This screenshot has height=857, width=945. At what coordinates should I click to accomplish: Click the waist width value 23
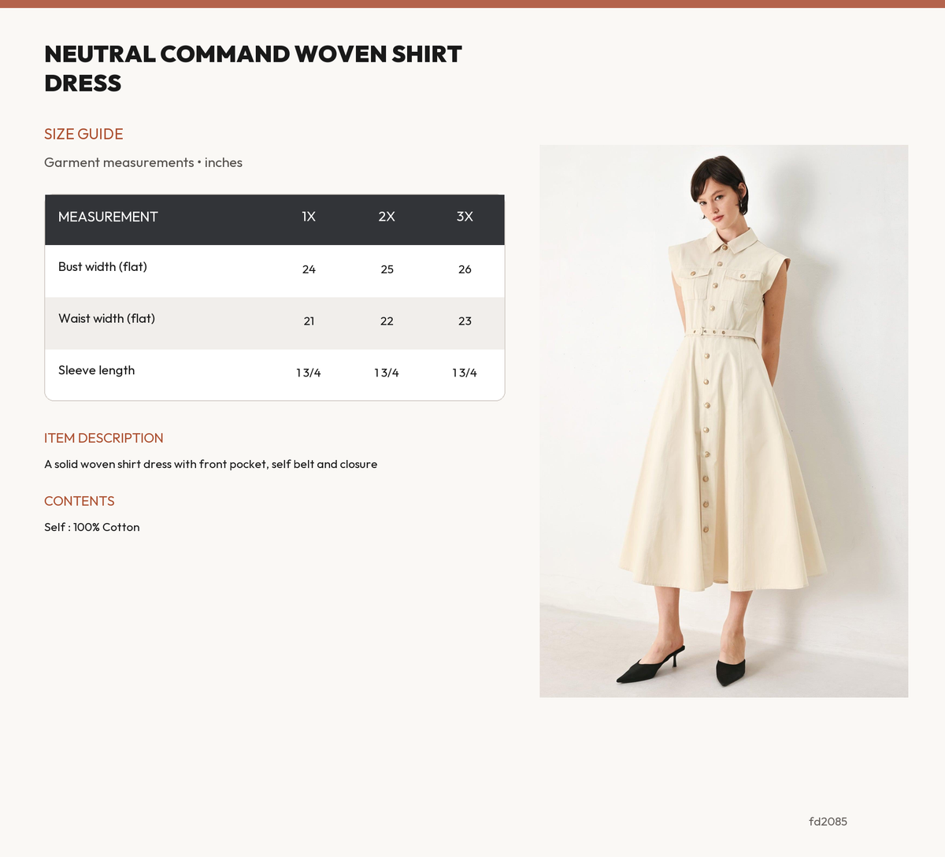coord(465,321)
